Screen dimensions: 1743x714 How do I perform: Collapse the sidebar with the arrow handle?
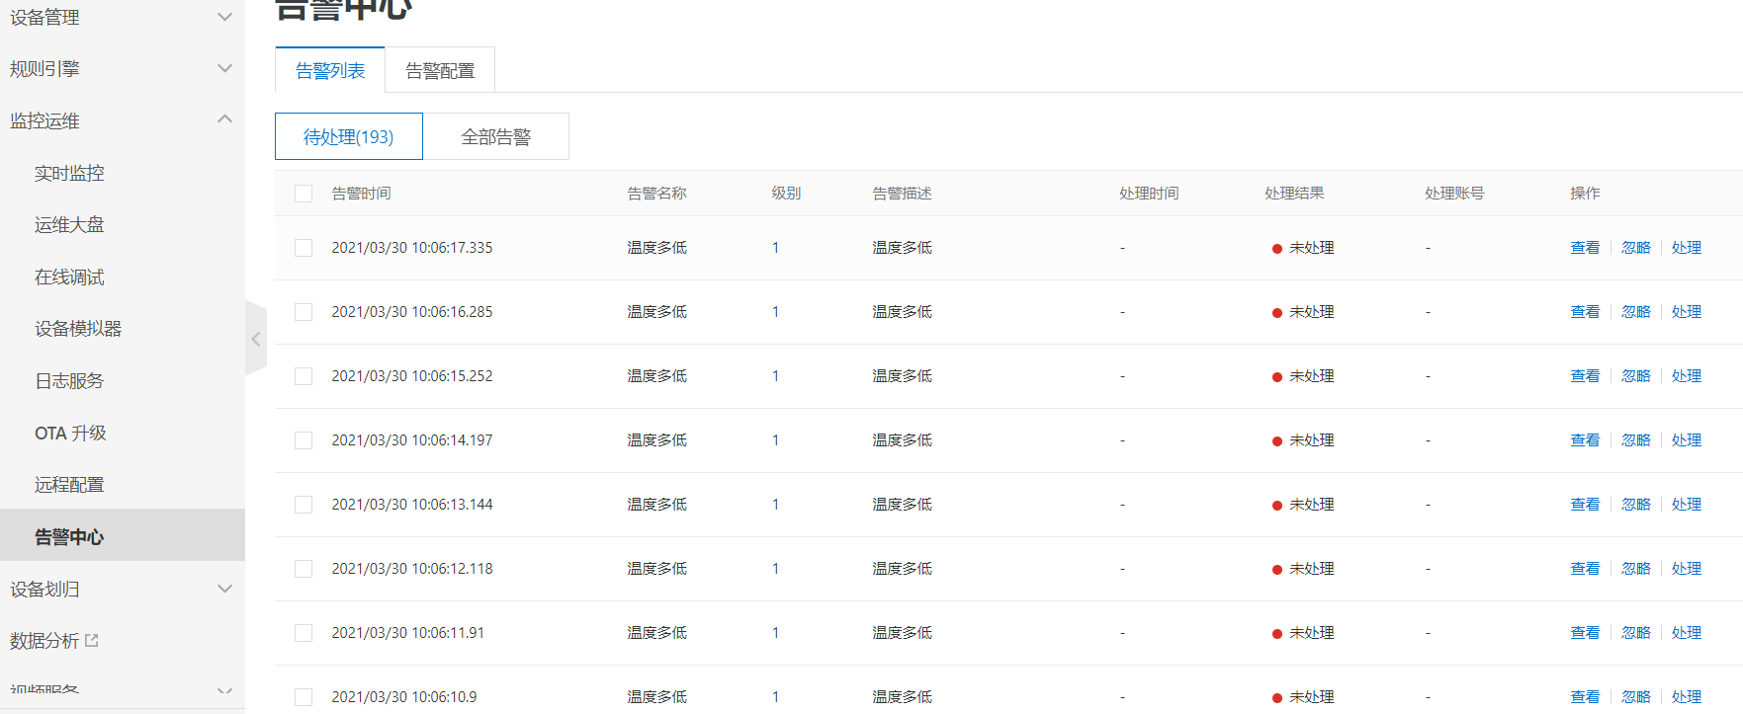tap(256, 339)
